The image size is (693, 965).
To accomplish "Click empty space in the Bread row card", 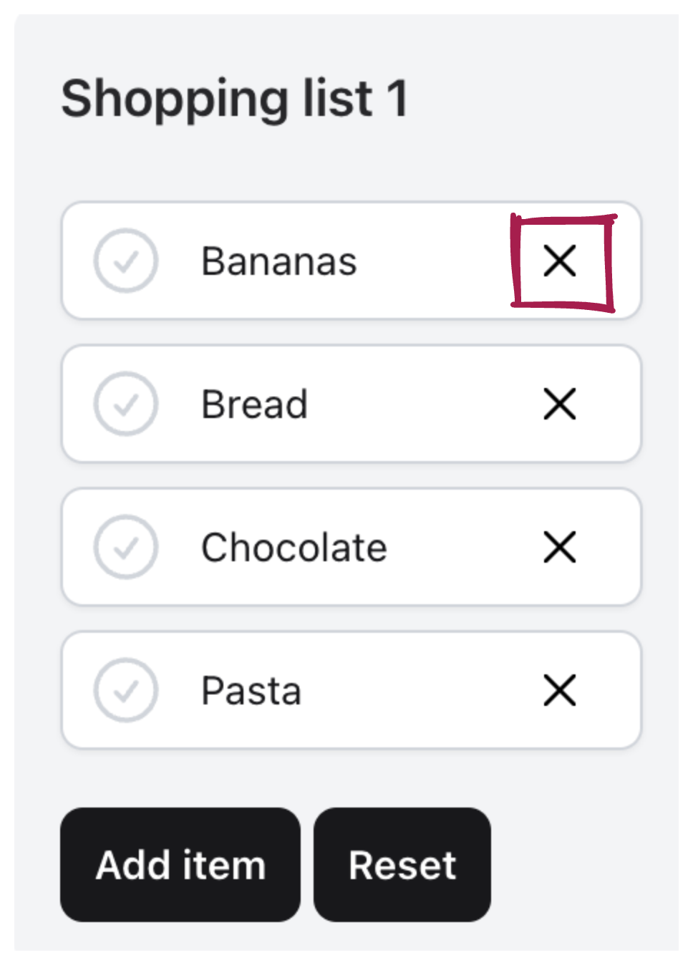I will [x=430, y=404].
